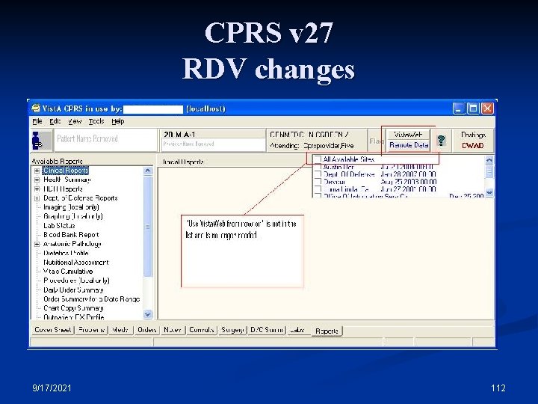Switch to the Meds tab
Image resolution: width=538 pixels, height=404 pixels.
coord(120,330)
